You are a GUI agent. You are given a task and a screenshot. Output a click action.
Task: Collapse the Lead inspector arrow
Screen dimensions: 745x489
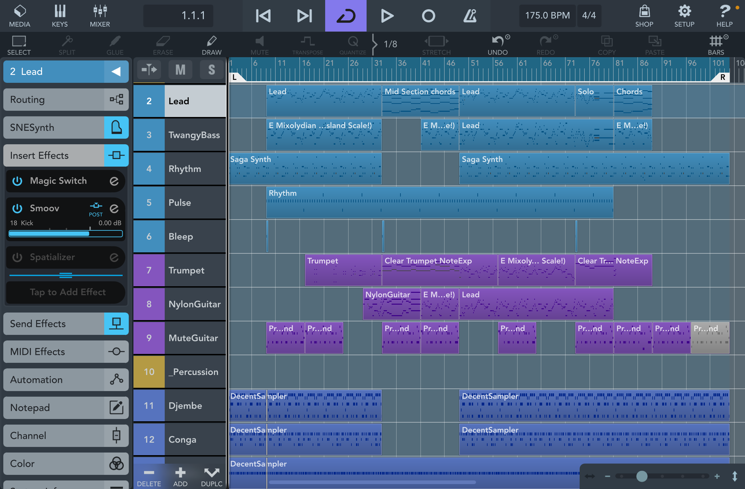tap(116, 72)
